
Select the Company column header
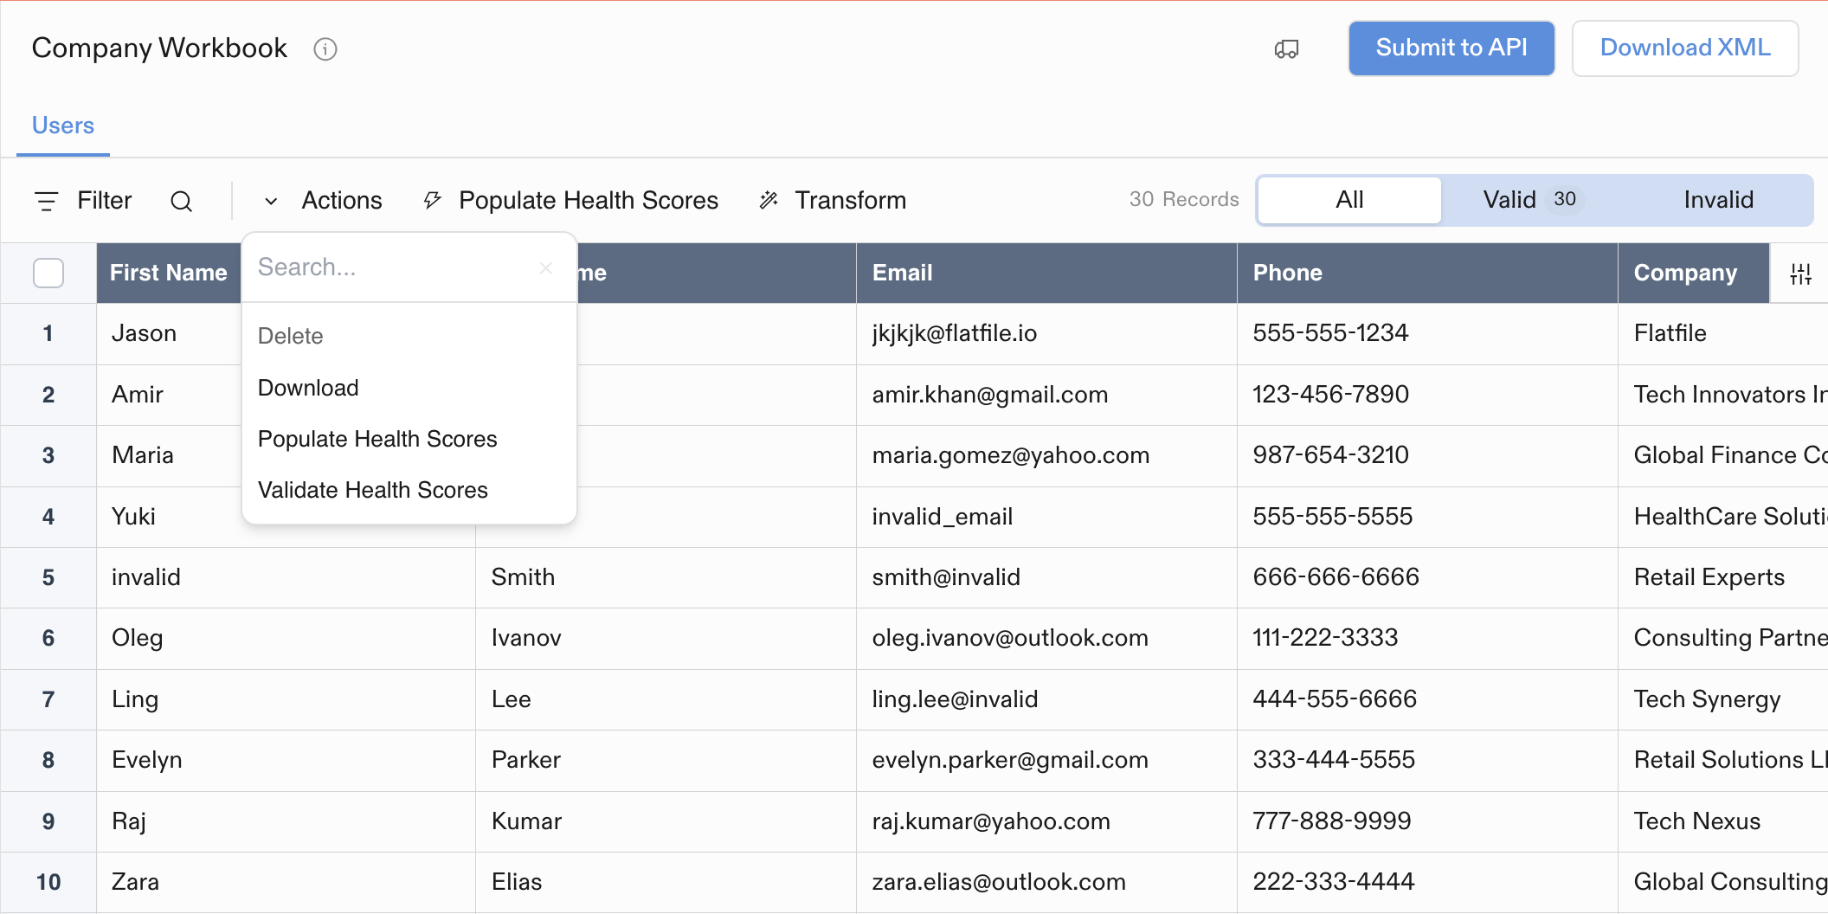click(1694, 274)
